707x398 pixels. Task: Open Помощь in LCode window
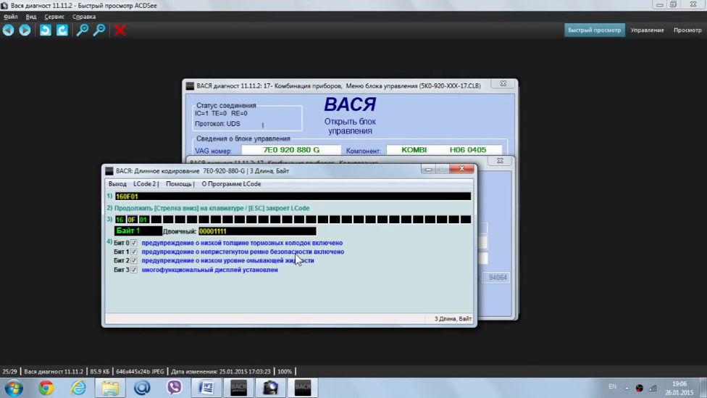(x=179, y=184)
